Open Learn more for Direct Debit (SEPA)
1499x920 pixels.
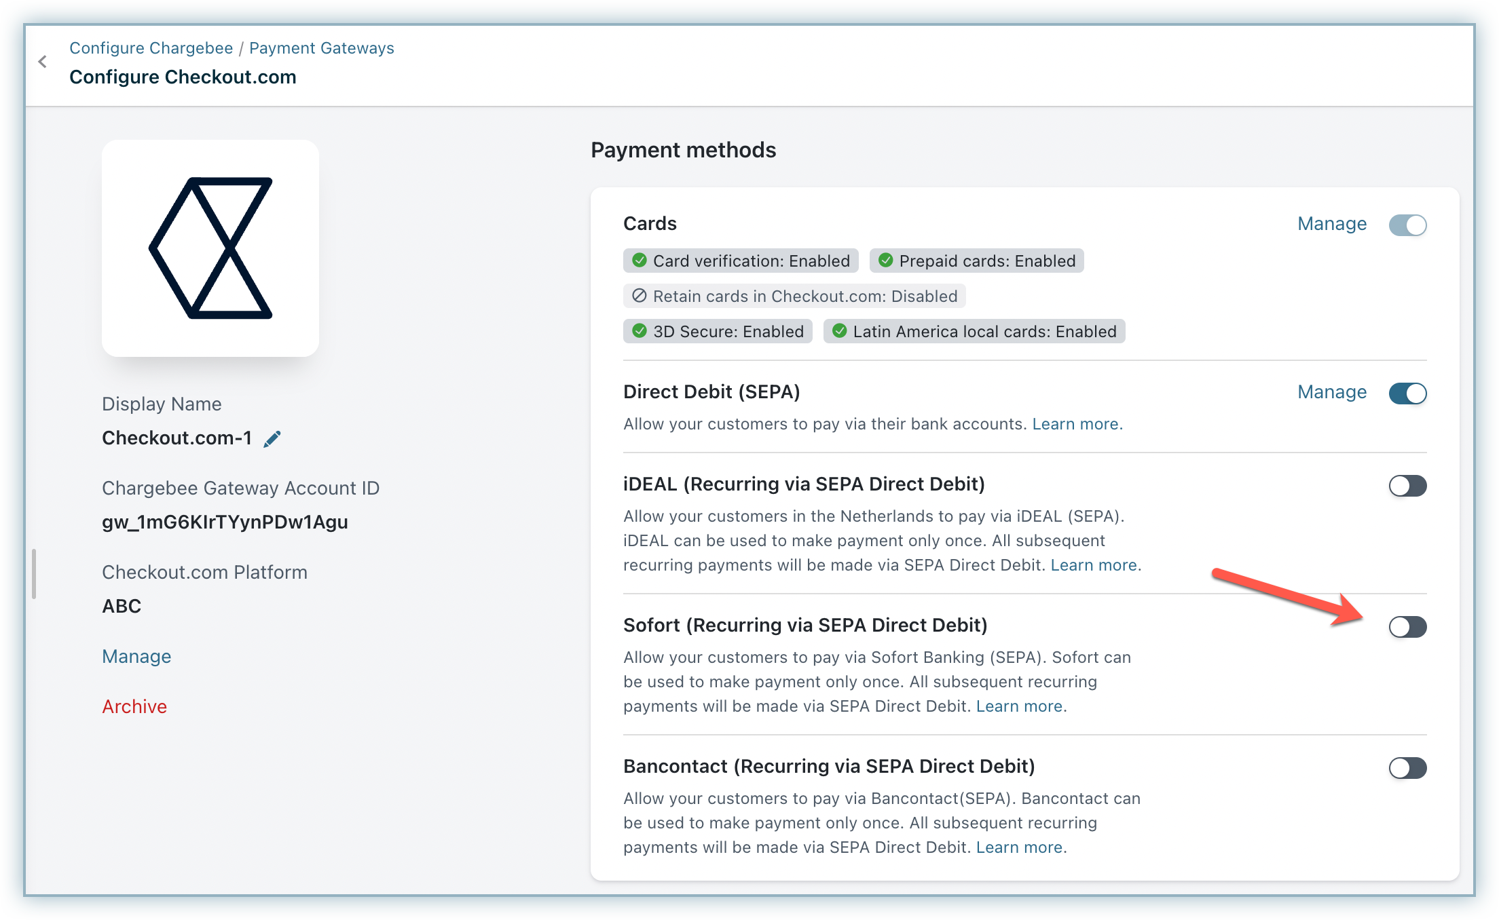pyautogui.click(x=1077, y=424)
